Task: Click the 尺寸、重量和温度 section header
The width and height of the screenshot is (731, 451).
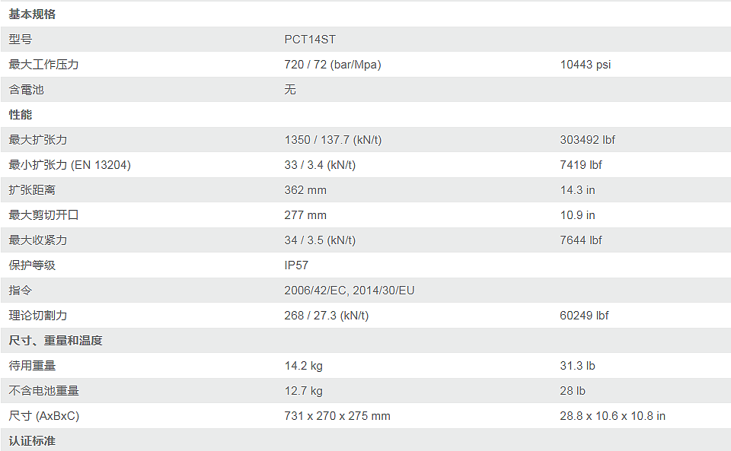Action: [x=55, y=341]
